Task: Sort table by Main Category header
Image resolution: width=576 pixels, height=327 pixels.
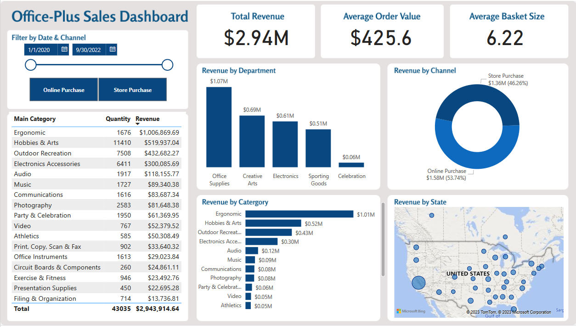Action: 35,119
